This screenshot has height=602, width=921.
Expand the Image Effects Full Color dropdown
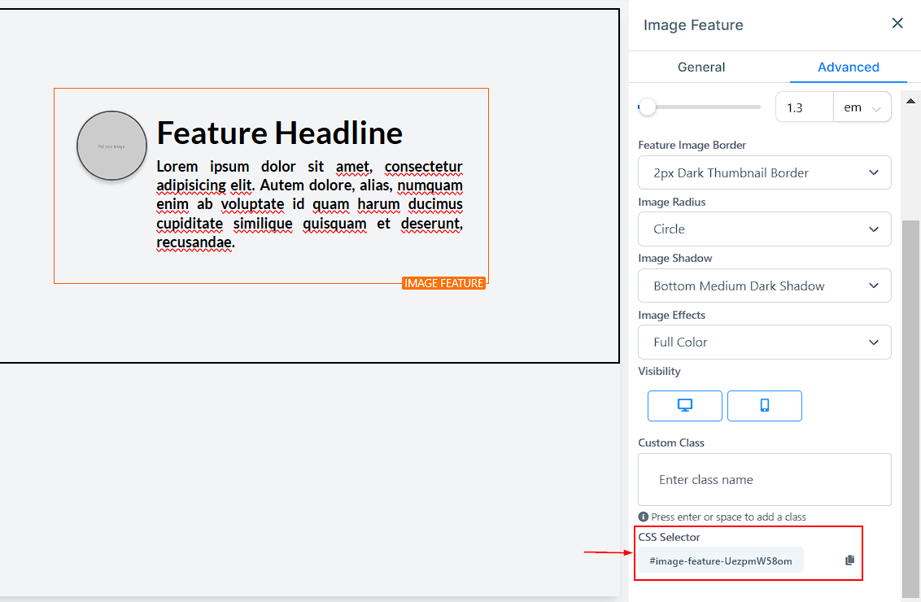(764, 342)
